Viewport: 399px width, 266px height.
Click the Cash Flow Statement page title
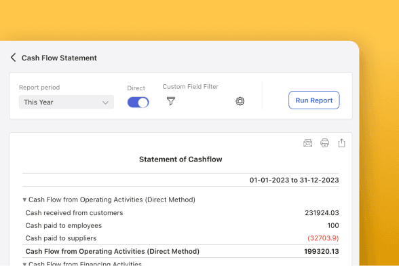pyautogui.click(x=59, y=58)
